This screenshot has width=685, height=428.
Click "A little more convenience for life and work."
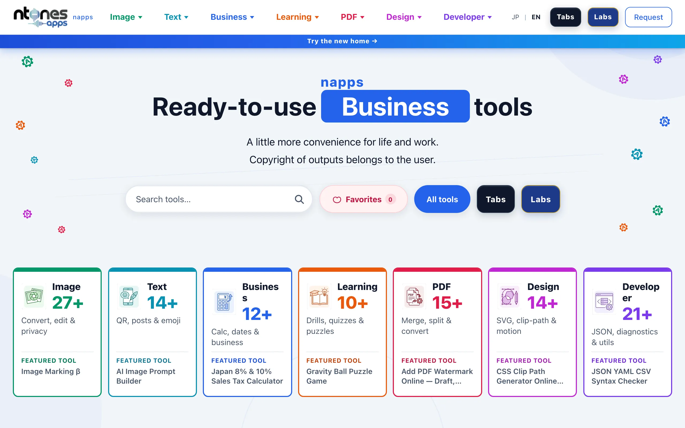(x=342, y=142)
